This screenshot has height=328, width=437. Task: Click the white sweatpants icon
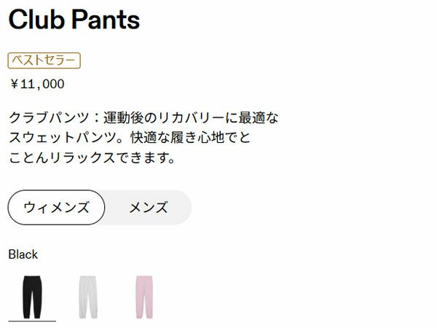pos(88,295)
